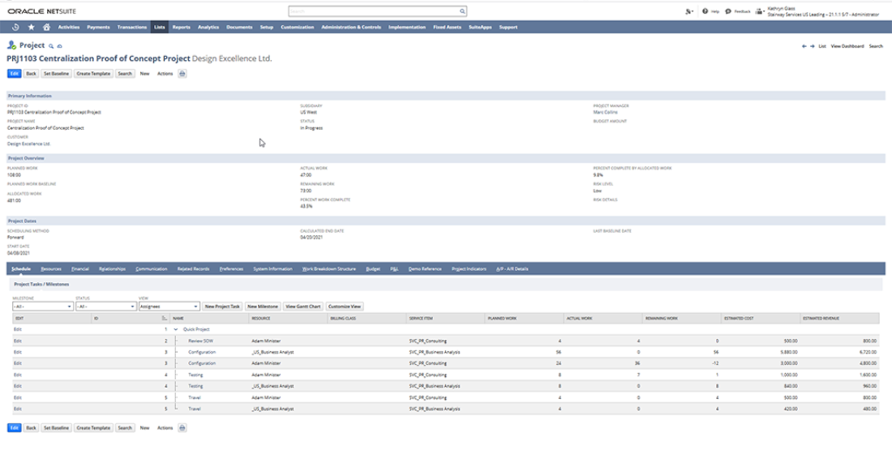The height and width of the screenshot is (459, 892).
Task: Open the Recent Records clock icon
Action: (15, 27)
